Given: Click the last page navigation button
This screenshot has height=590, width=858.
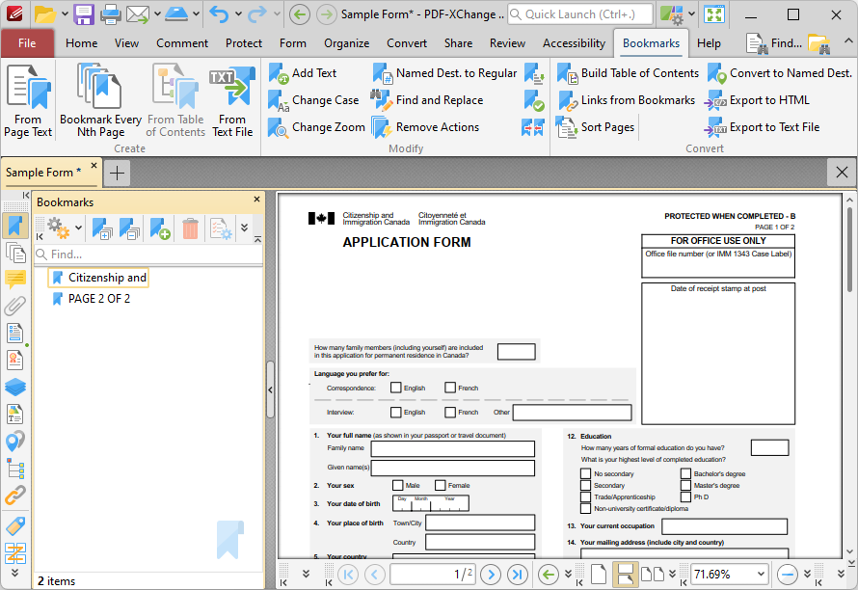Looking at the screenshot, I should coord(517,575).
